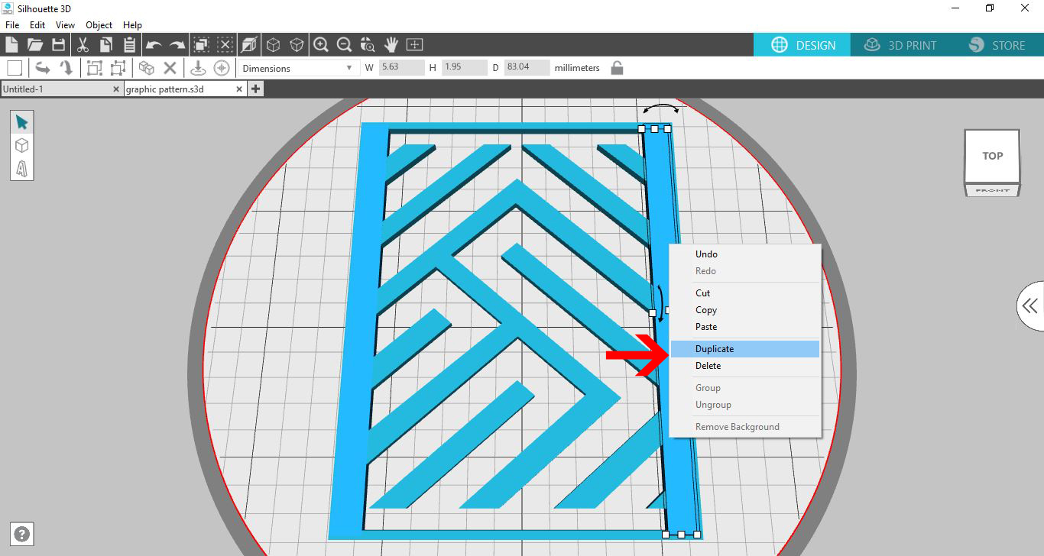This screenshot has width=1044, height=556.
Task: Open a file with the folder icon
Action: [x=35, y=44]
